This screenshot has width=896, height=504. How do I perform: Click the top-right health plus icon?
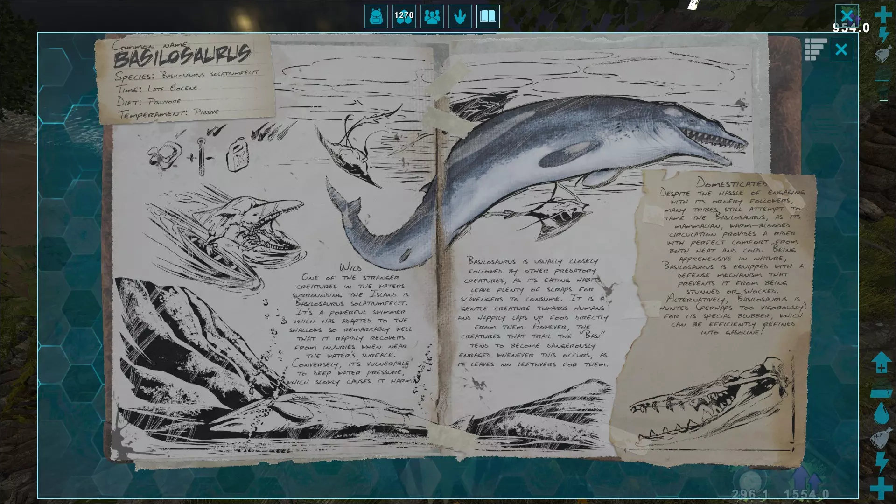pyautogui.click(x=883, y=14)
